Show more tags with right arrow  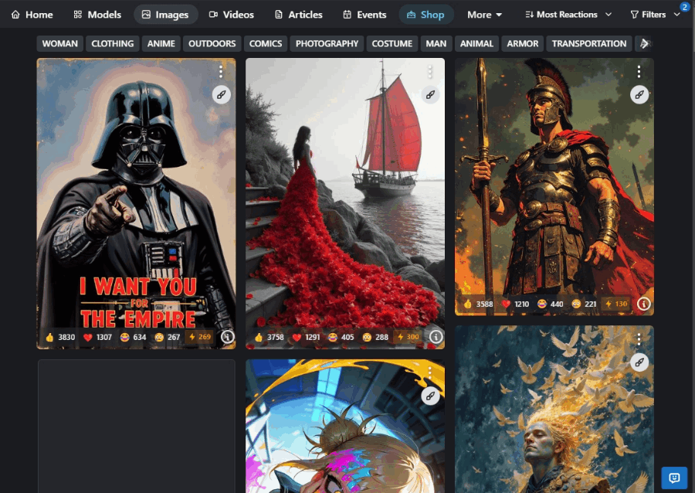click(x=645, y=43)
